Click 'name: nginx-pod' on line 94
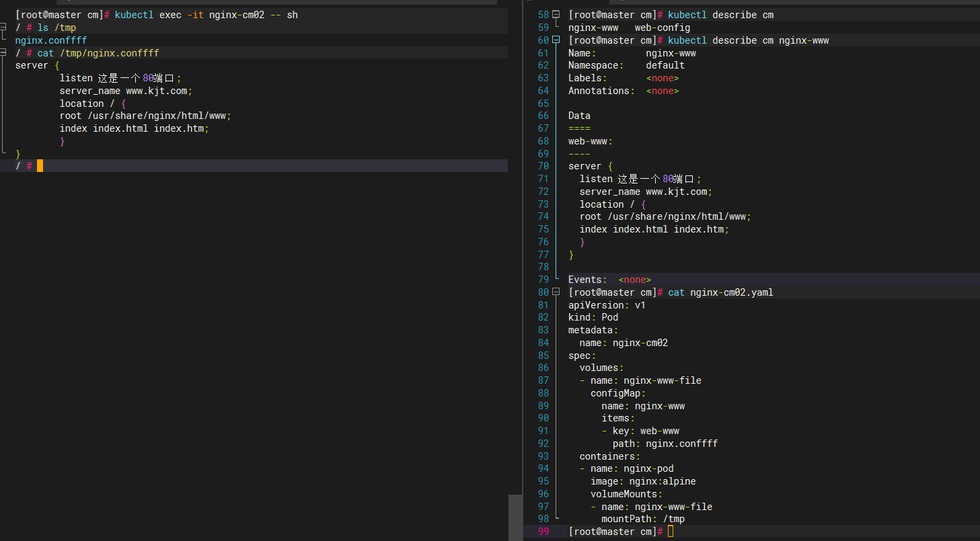This screenshot has width=980, height=541. coord(632,468)
